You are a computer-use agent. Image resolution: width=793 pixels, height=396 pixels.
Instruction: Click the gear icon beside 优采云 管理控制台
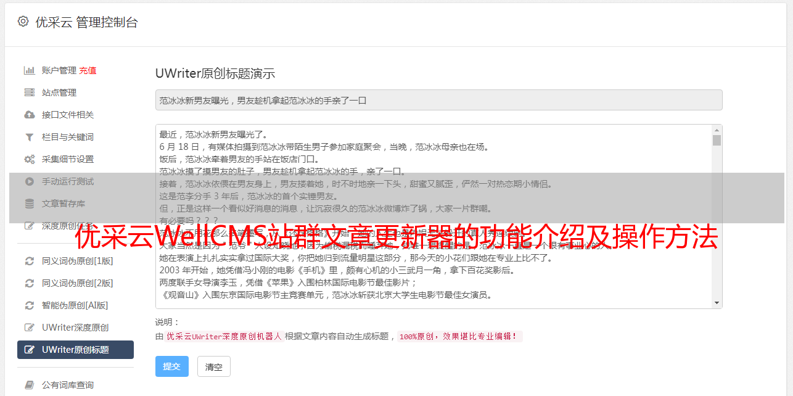coord(23,22)
